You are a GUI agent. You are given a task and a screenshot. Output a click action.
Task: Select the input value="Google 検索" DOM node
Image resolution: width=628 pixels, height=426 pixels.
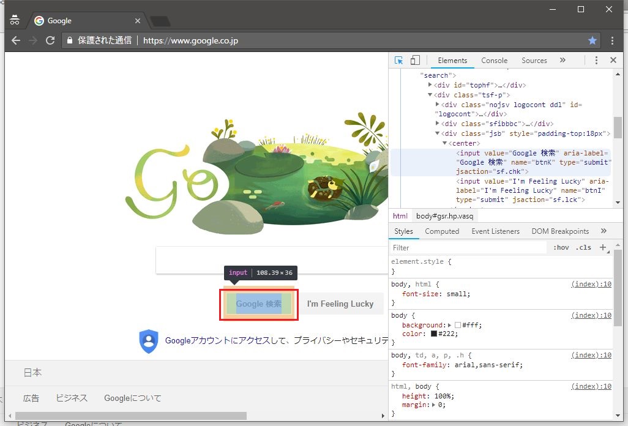click(501, 162)
